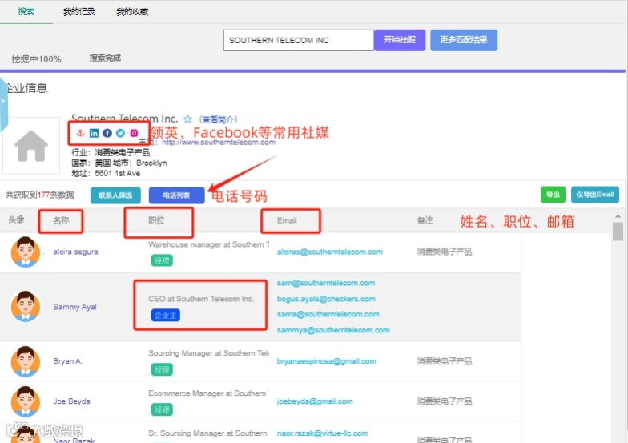The width and height of the screenshot is (628, 443).
Task: Click the purple mining progress bar
Action: 312,71
